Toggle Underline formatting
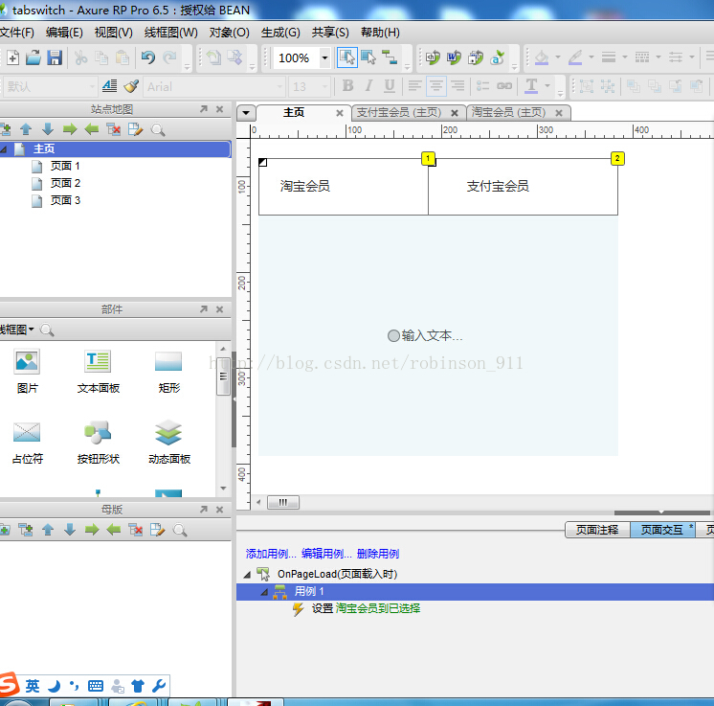This screenshot has width=714, height=706. tap(390, 85)
